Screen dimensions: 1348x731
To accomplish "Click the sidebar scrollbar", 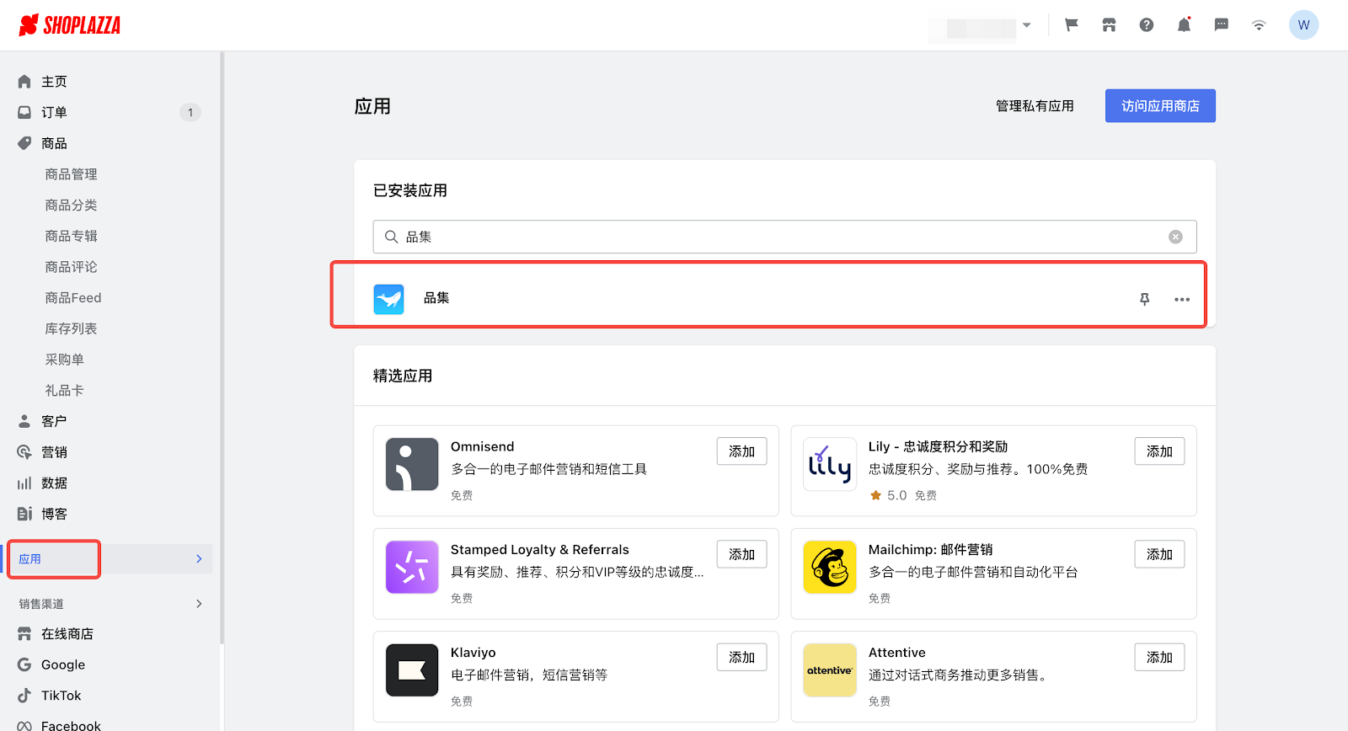I will [x=222, y=347].
